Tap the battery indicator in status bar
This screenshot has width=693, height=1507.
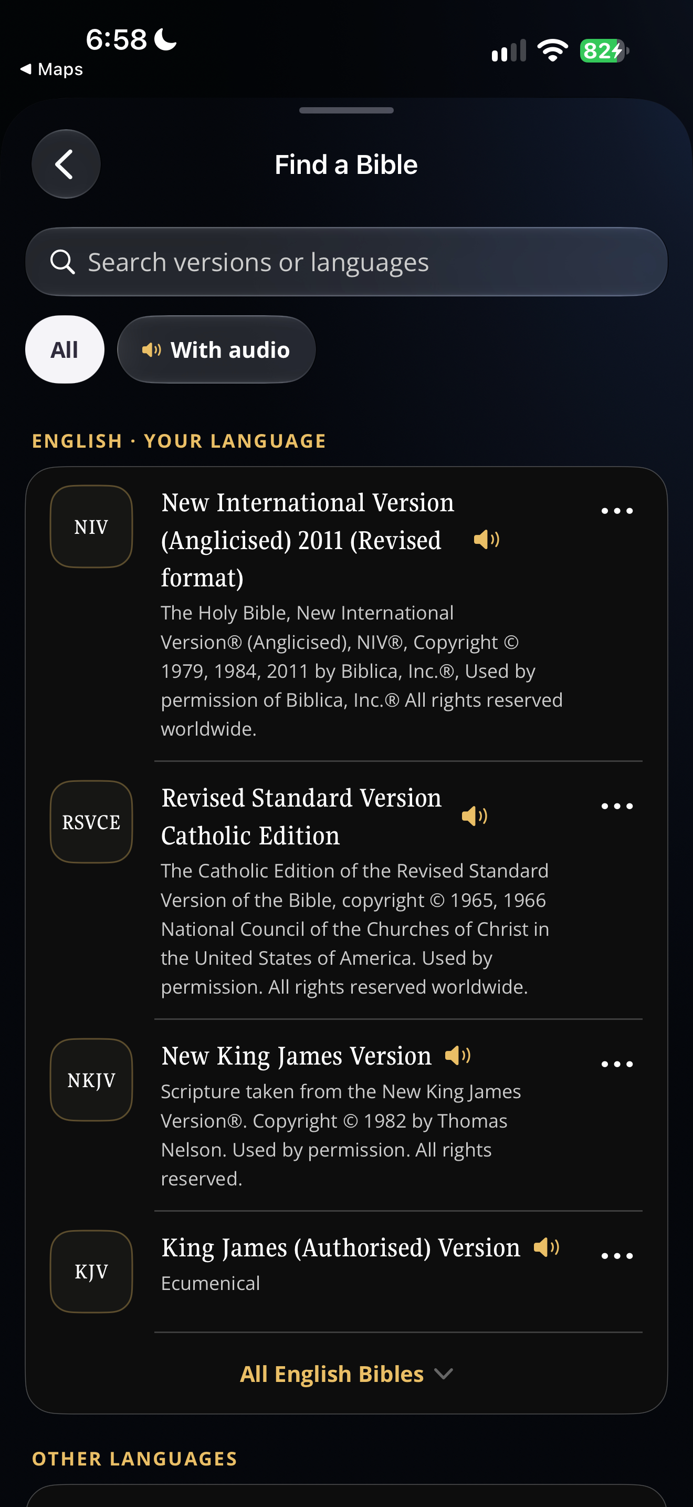point(604,51)
